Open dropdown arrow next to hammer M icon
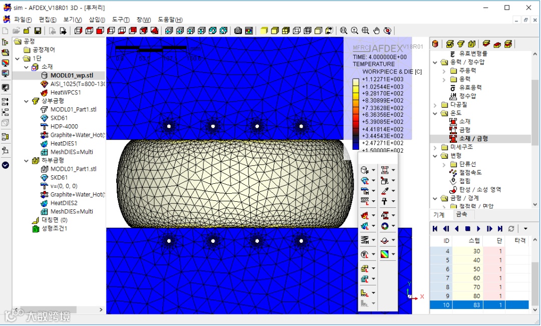The image size is (541, 326). (x=373, y=191)
